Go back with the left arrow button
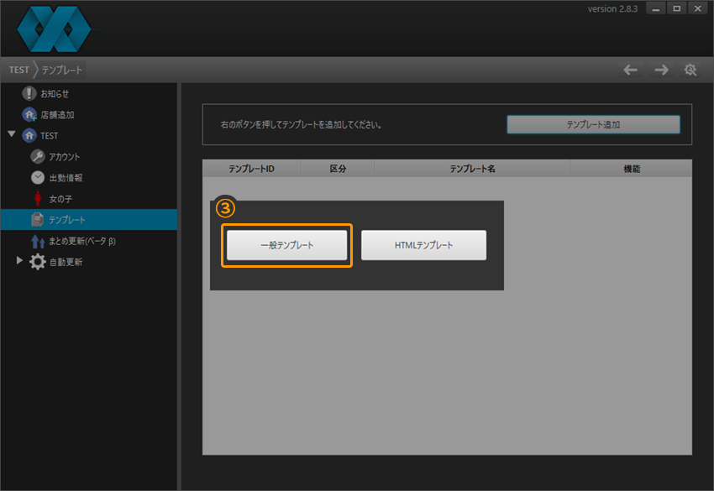Viewport: 714px width, 491px height. coord(630,70)
